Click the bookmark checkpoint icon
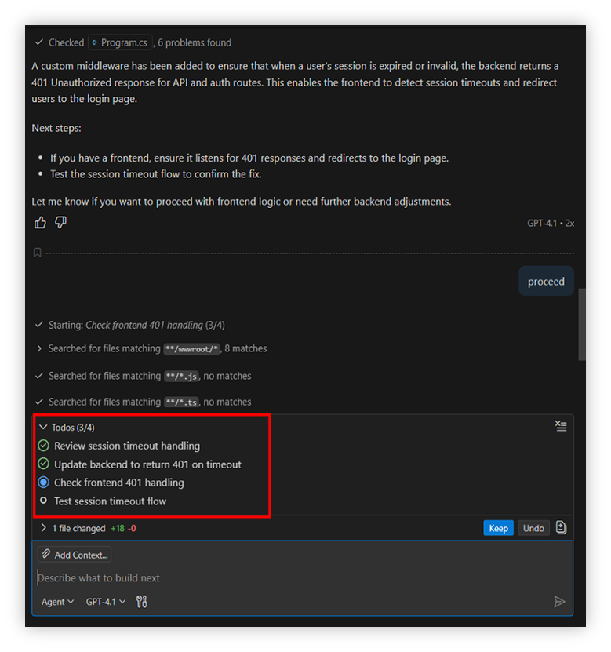611x652 pixels. tap(37, 253)
